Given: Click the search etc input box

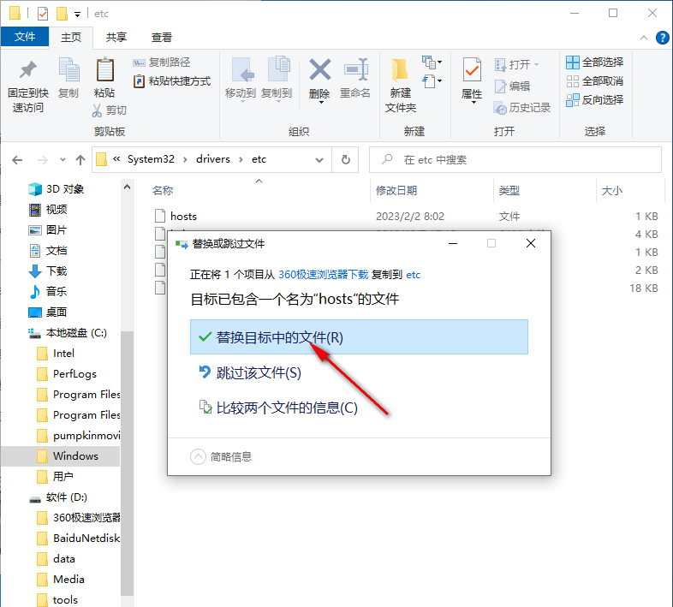Looking at the screenshot, I should tap(515, 160).
